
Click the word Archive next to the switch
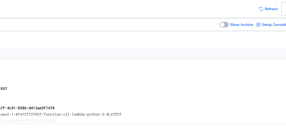click(247, 25)
